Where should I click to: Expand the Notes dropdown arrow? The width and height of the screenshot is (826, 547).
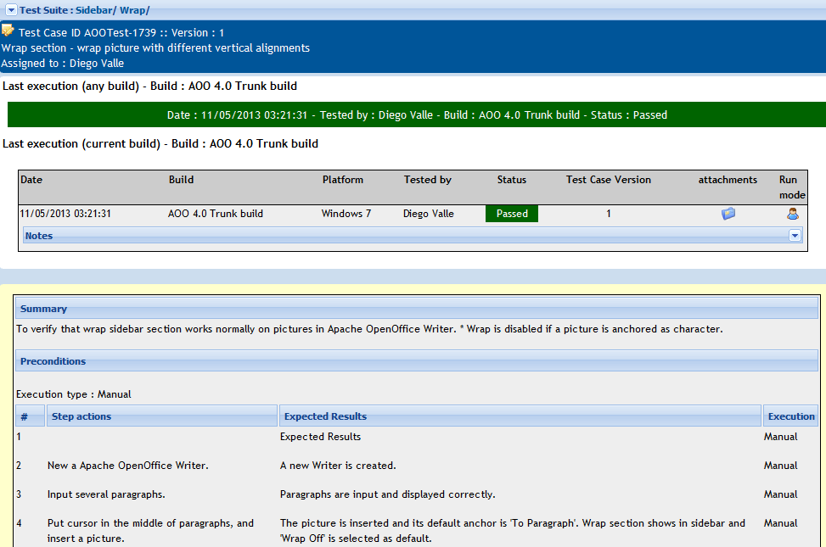click(795, 236)
